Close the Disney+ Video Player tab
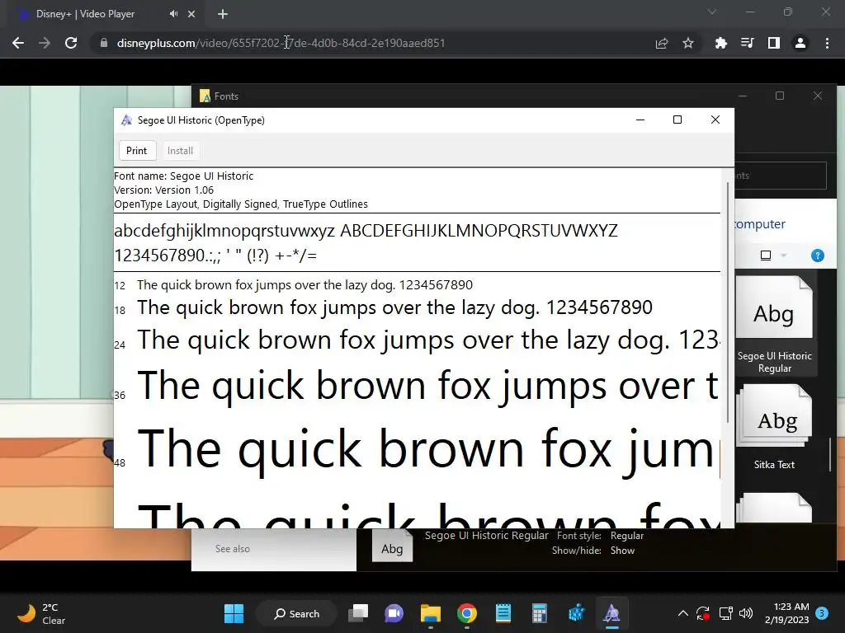 point(191,14)
